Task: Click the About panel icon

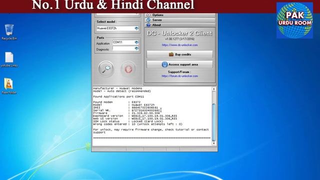Action: pos(148,25)
